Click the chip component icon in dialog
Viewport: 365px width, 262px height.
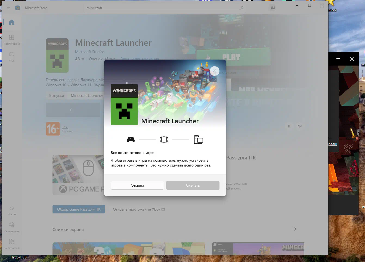[x=164, y=140]
